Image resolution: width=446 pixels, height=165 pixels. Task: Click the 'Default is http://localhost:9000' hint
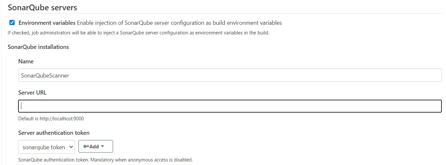click(x=51, y=119)
